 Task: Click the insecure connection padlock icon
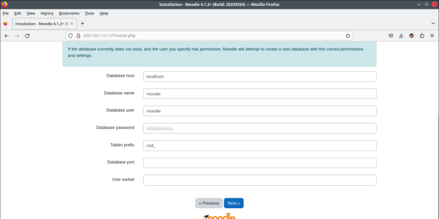click(78, 36)
